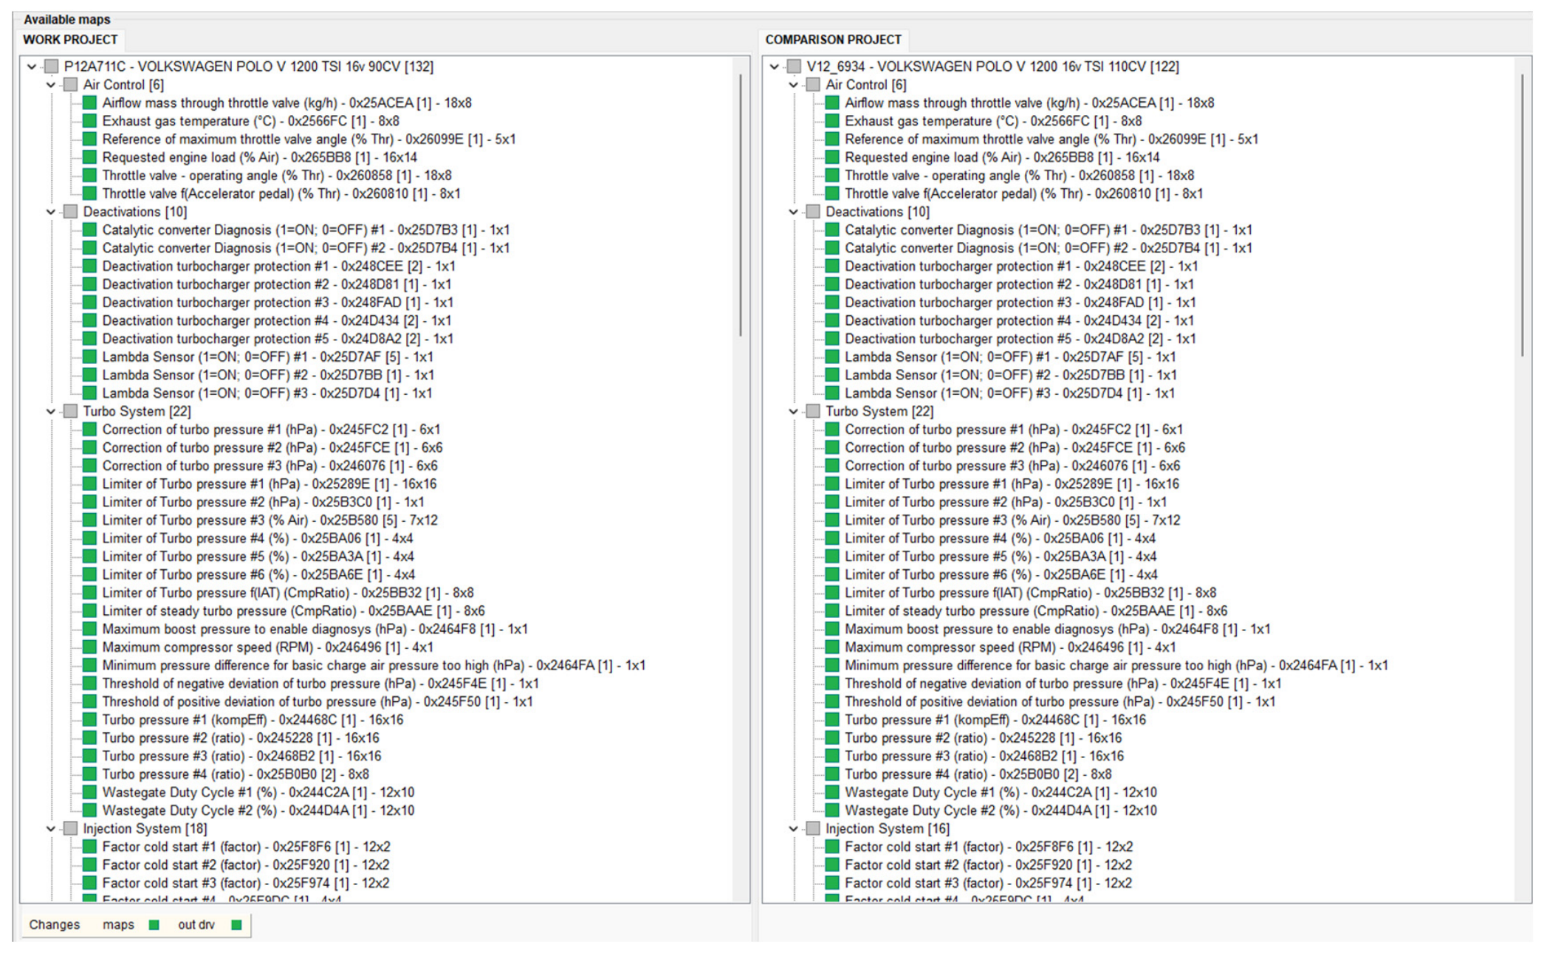Collapse Deactivations group in work project
Image resolution: width=1544 pixels, height=953 pixels.
(51, 212)
